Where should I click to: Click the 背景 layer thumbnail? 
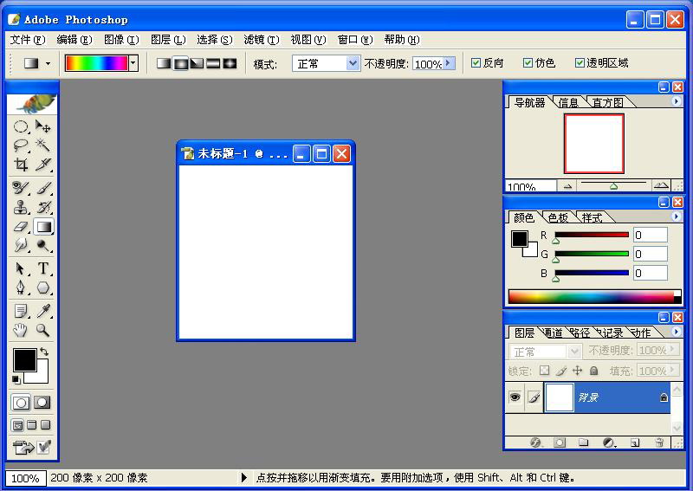click(x=559, y=397)
